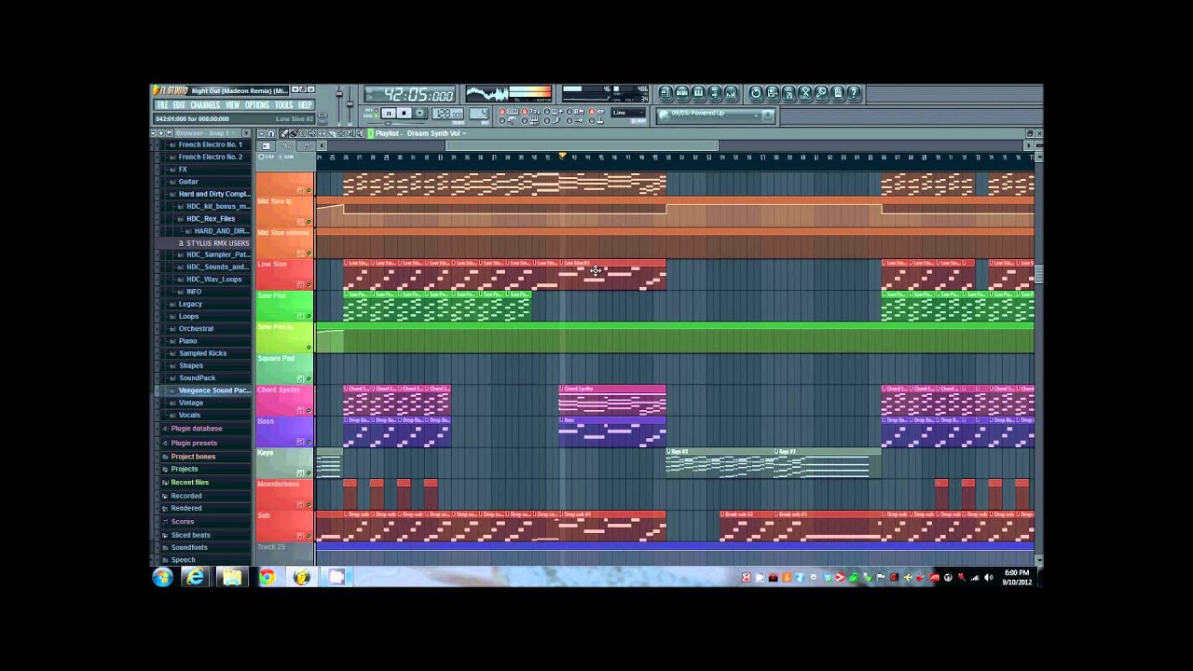Screen dimensions: 1193x671
Task: Open the HELP menu
Action: click(305, 105)
